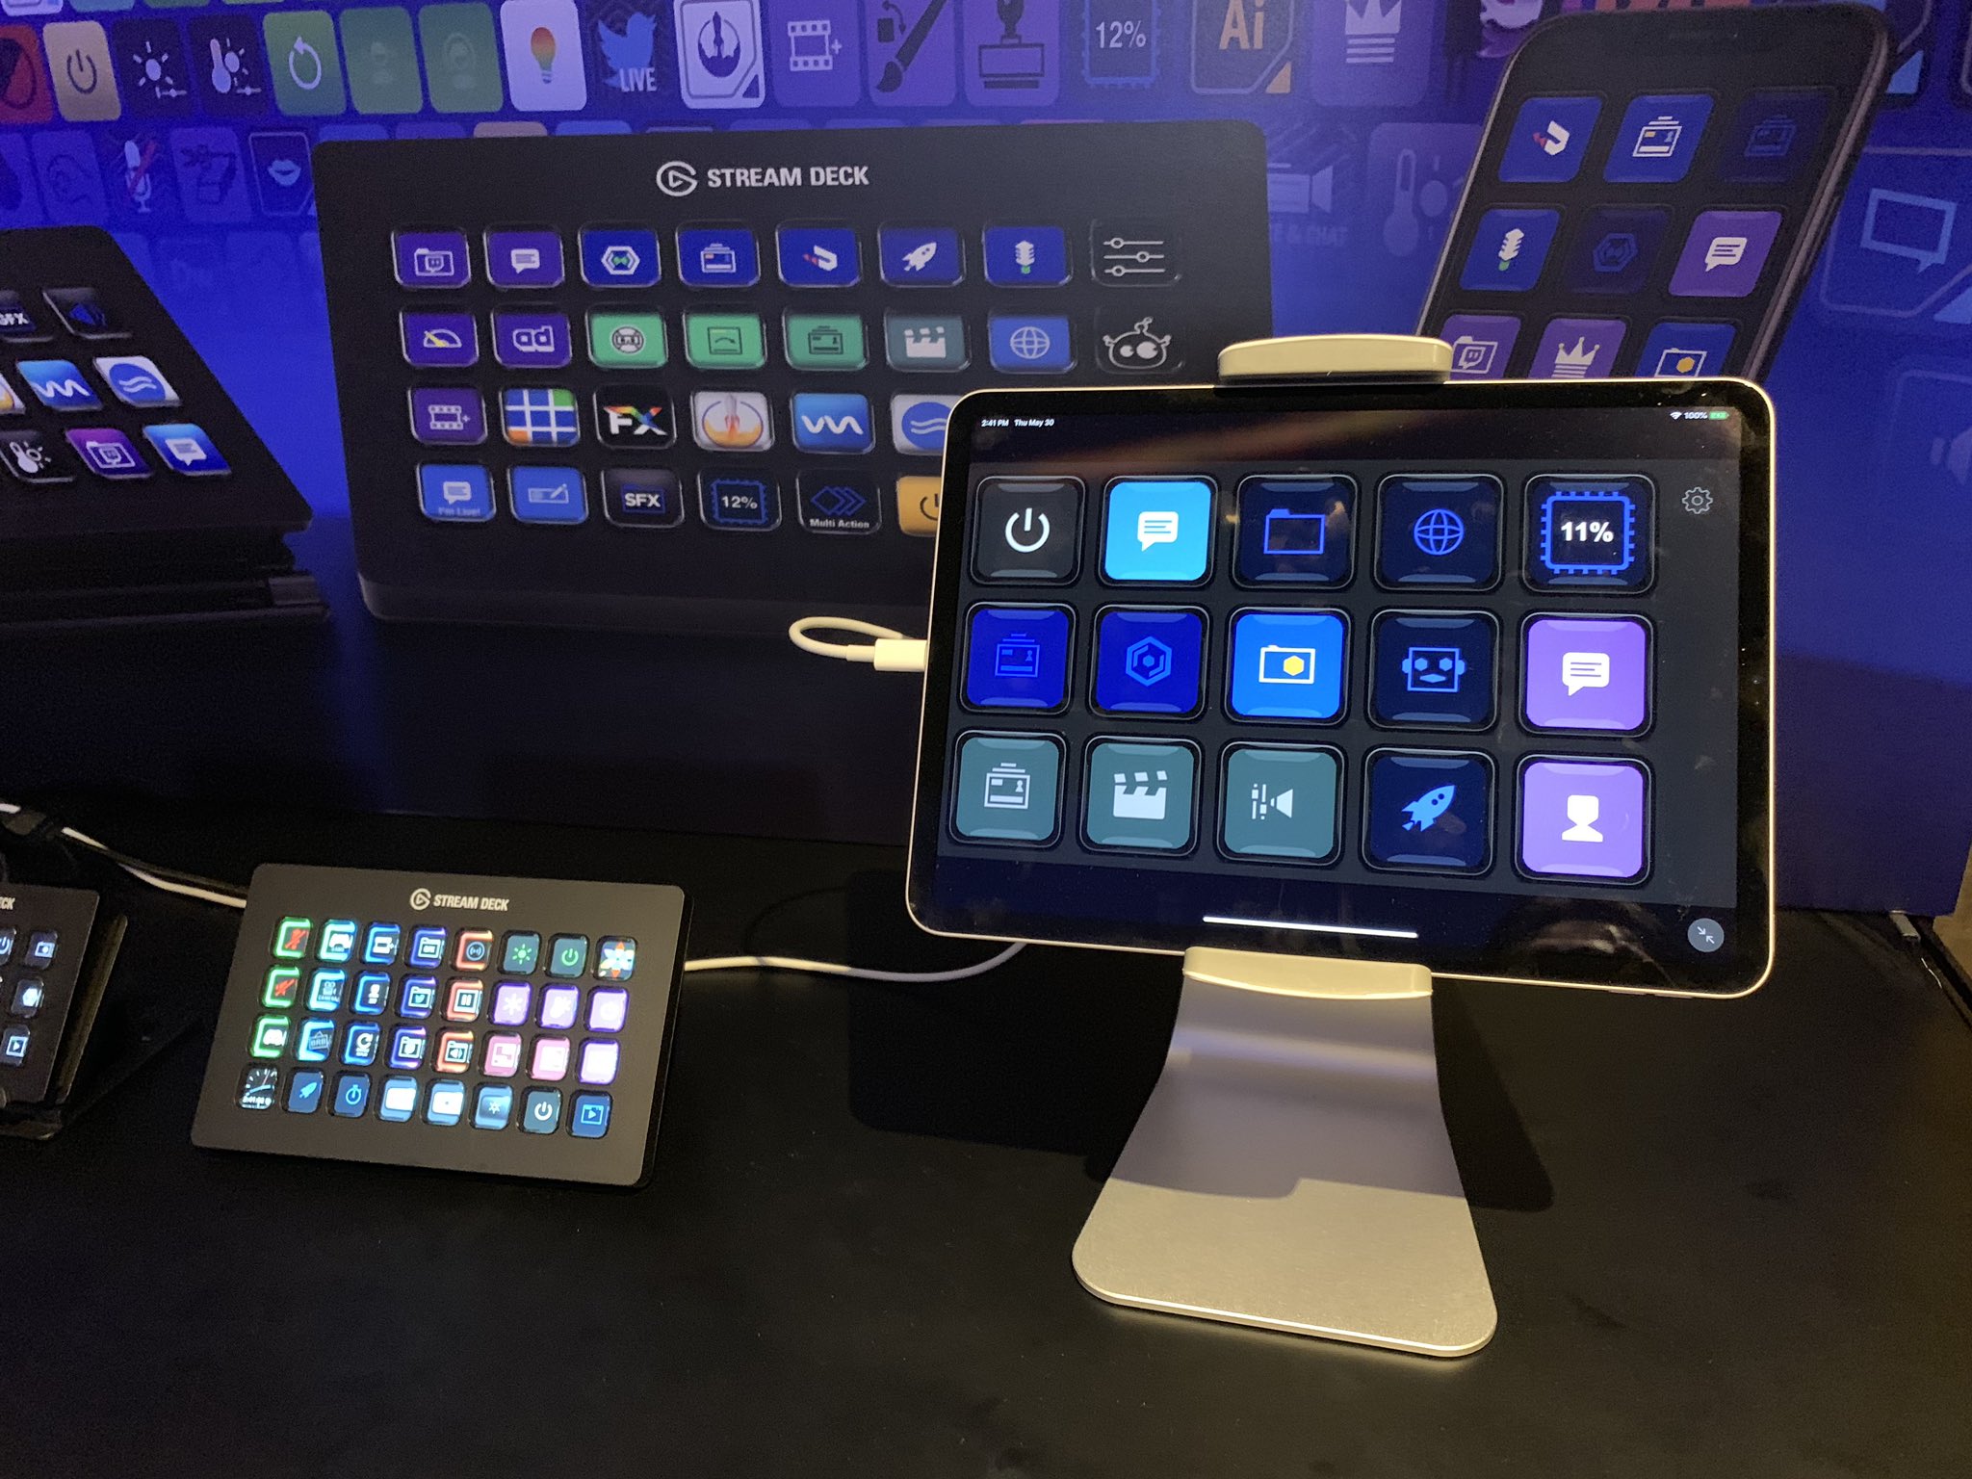
Task: Toggle the Stream Deck settings gear
Action: [1696, 504]
